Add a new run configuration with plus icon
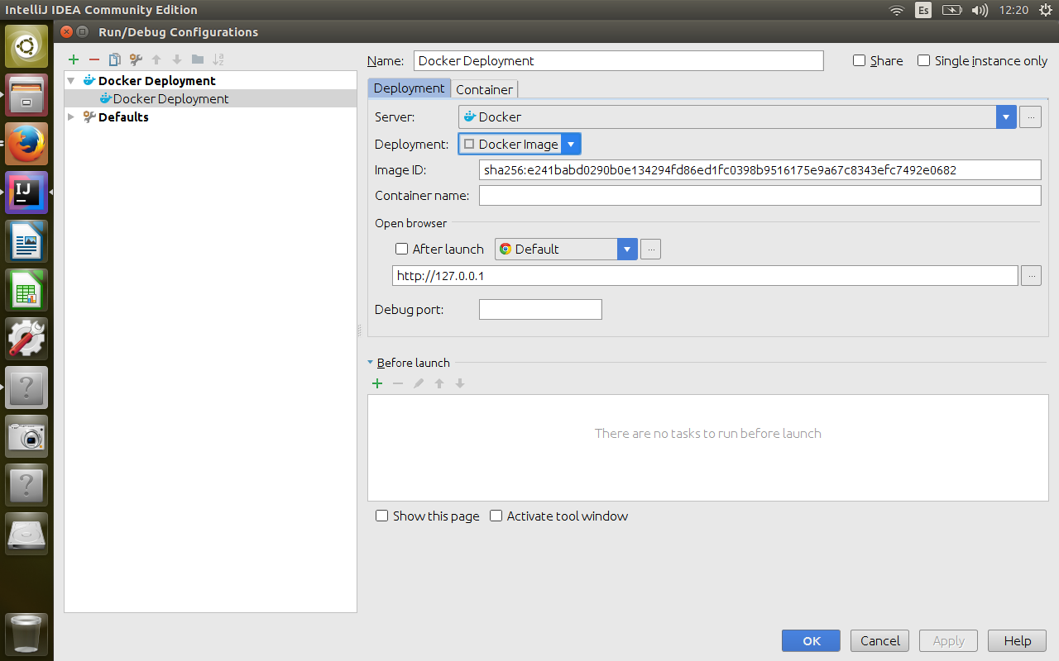1059x661 pixels. tap(74, 59)
